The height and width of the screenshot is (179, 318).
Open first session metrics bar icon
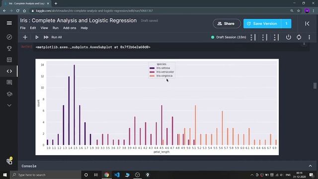pos(253,37)
